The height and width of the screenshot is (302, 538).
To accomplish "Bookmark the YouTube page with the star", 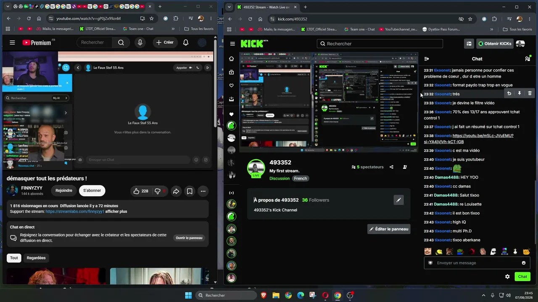I will tap(151, 18).
